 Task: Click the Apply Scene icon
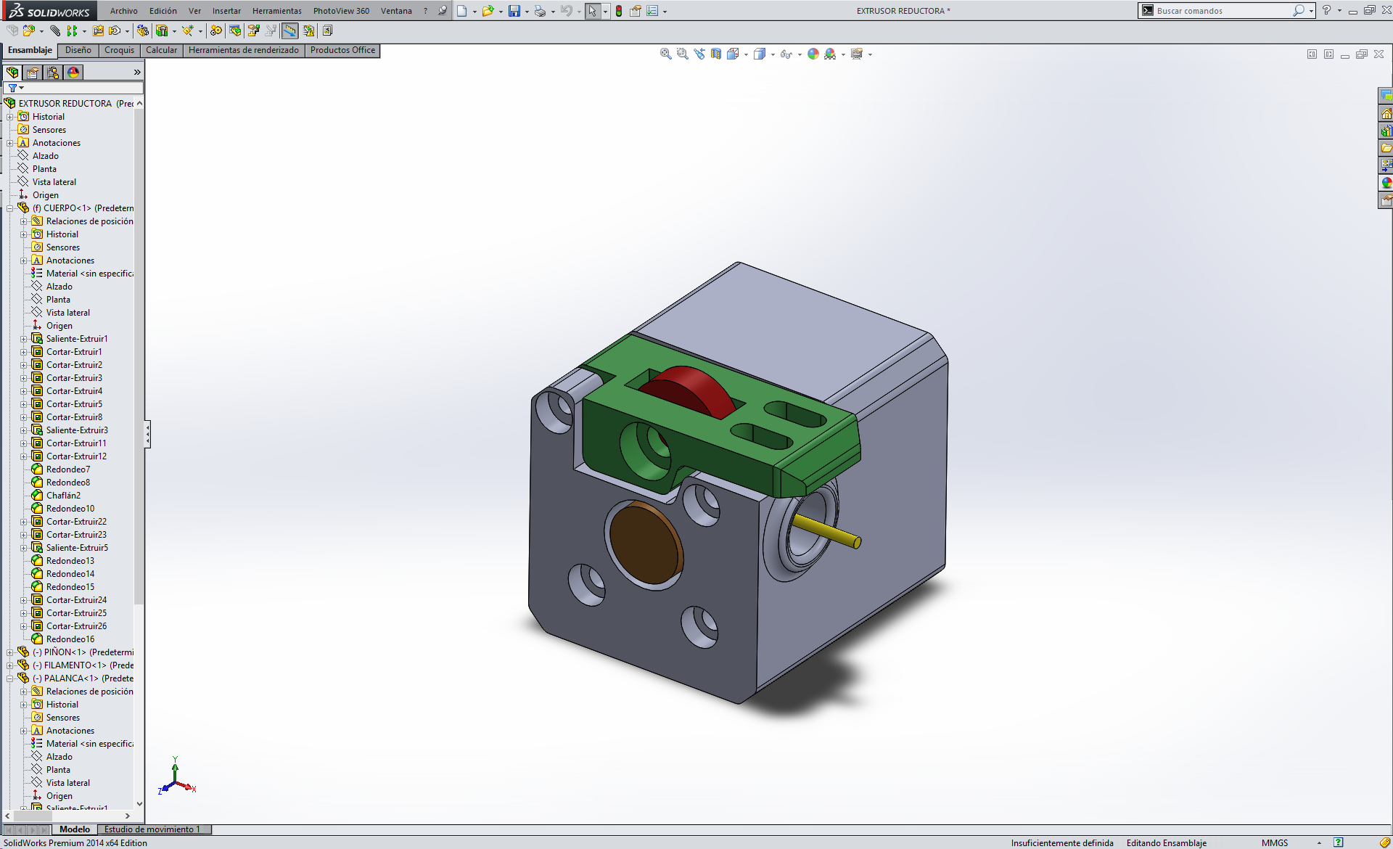pos(830,54)
